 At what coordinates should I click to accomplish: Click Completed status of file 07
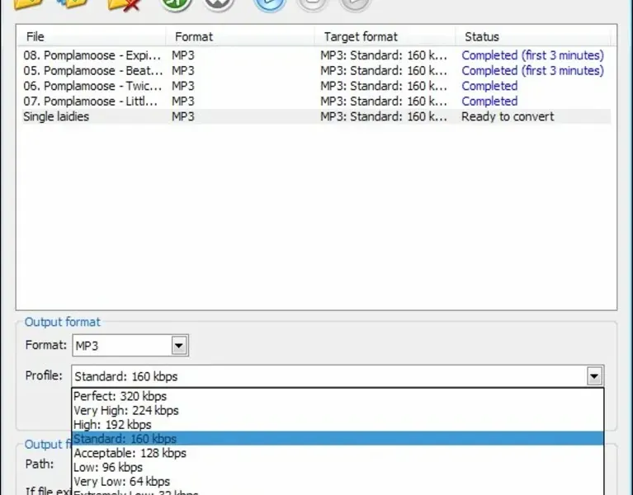489,101
